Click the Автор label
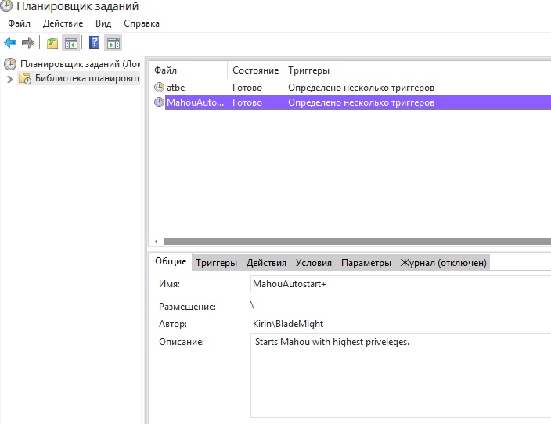Image resolution: width=551 pixels, height=424 pixels. point(173,324)
